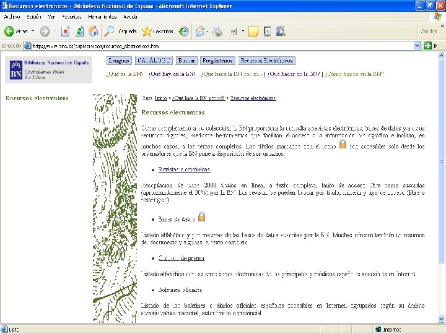This screenshot has width=446, height=334.
Task: Open the Forward button history dropdown
Action: (x=55, y=32)
